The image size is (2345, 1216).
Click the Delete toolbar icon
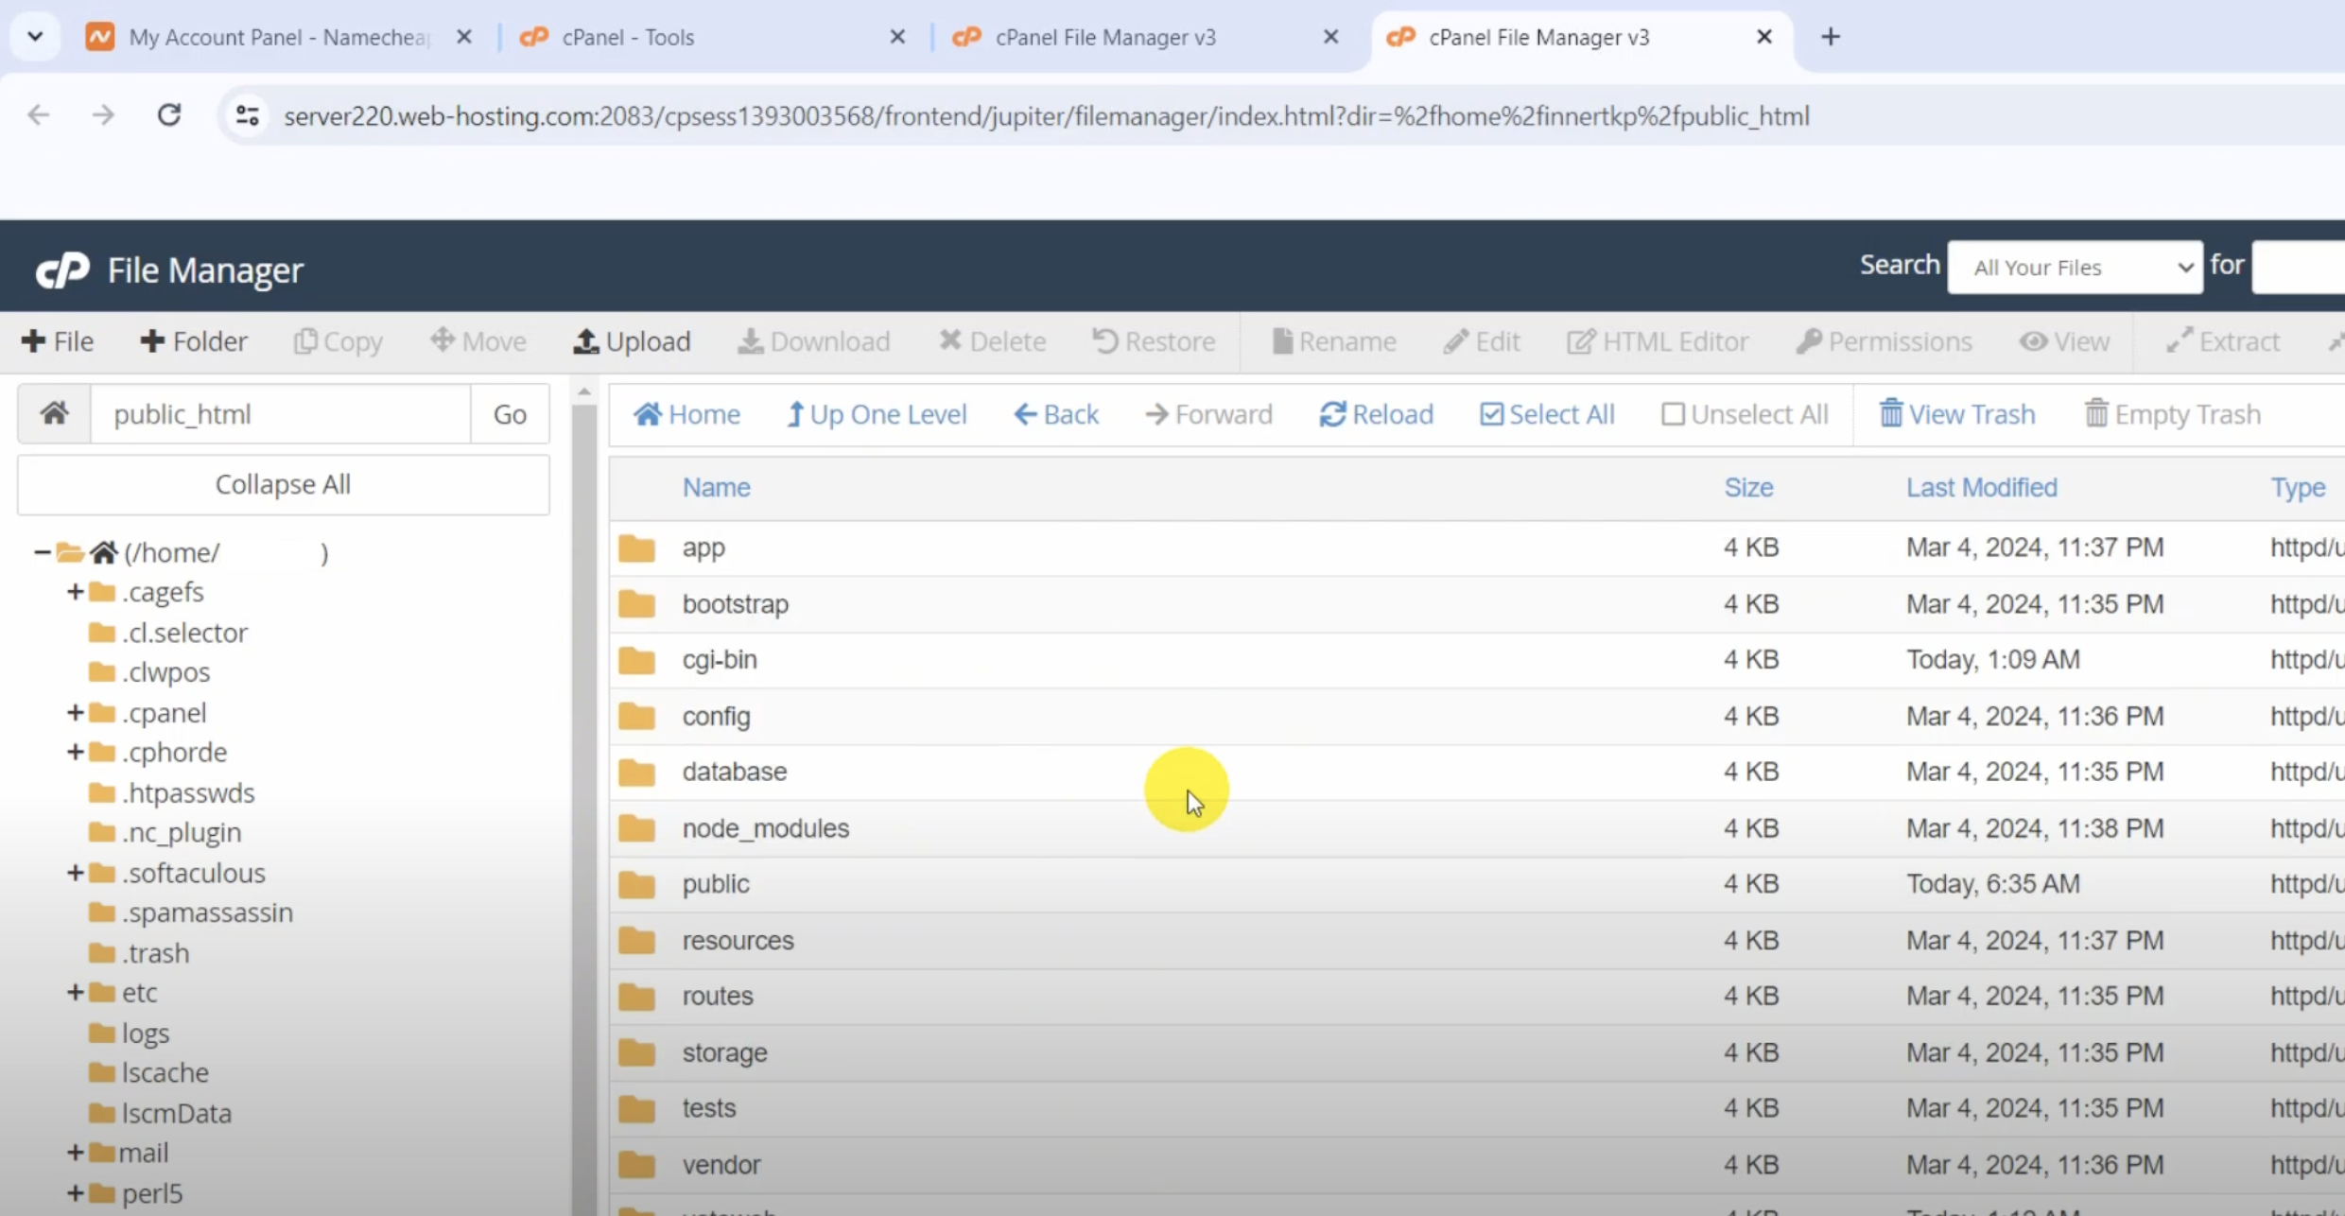[993, 341]
